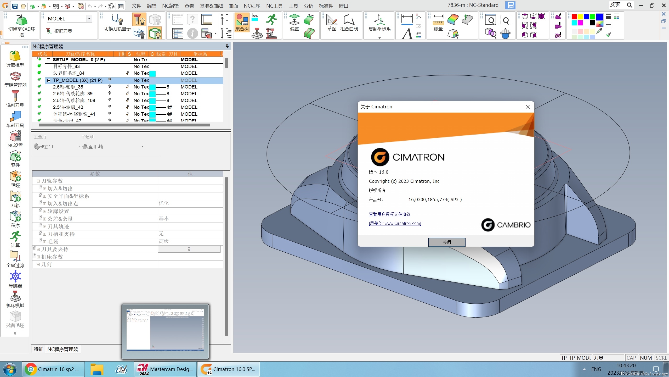Viewport: 669px width, 377px height.
Task: Toggle lightbulb for 体积铣-环绕粗铣_41 row
Action: click(x=110, y=113)
